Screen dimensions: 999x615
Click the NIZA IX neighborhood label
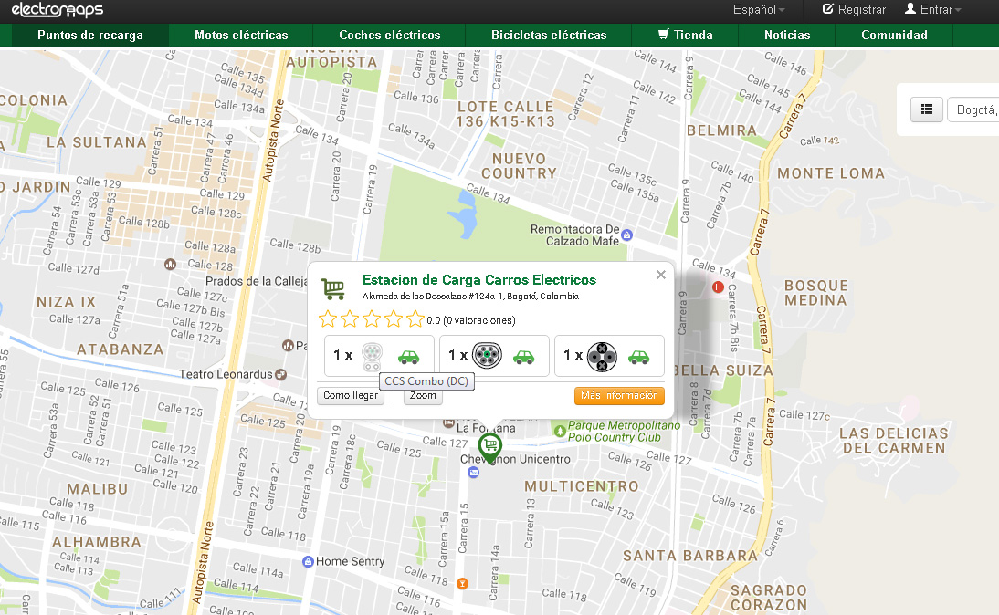click(67, 302)
